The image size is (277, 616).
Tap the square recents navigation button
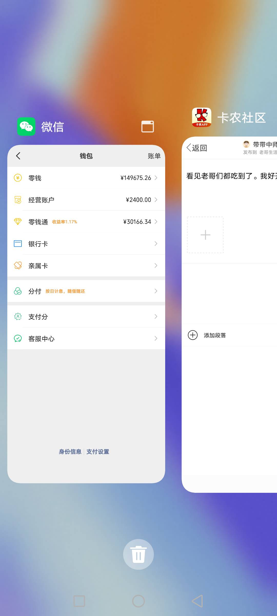(79, 601)
